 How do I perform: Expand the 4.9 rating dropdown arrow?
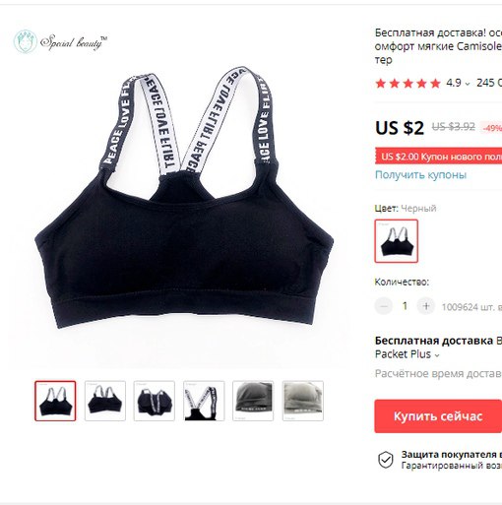pyautogui.click(x=468, y=84)
